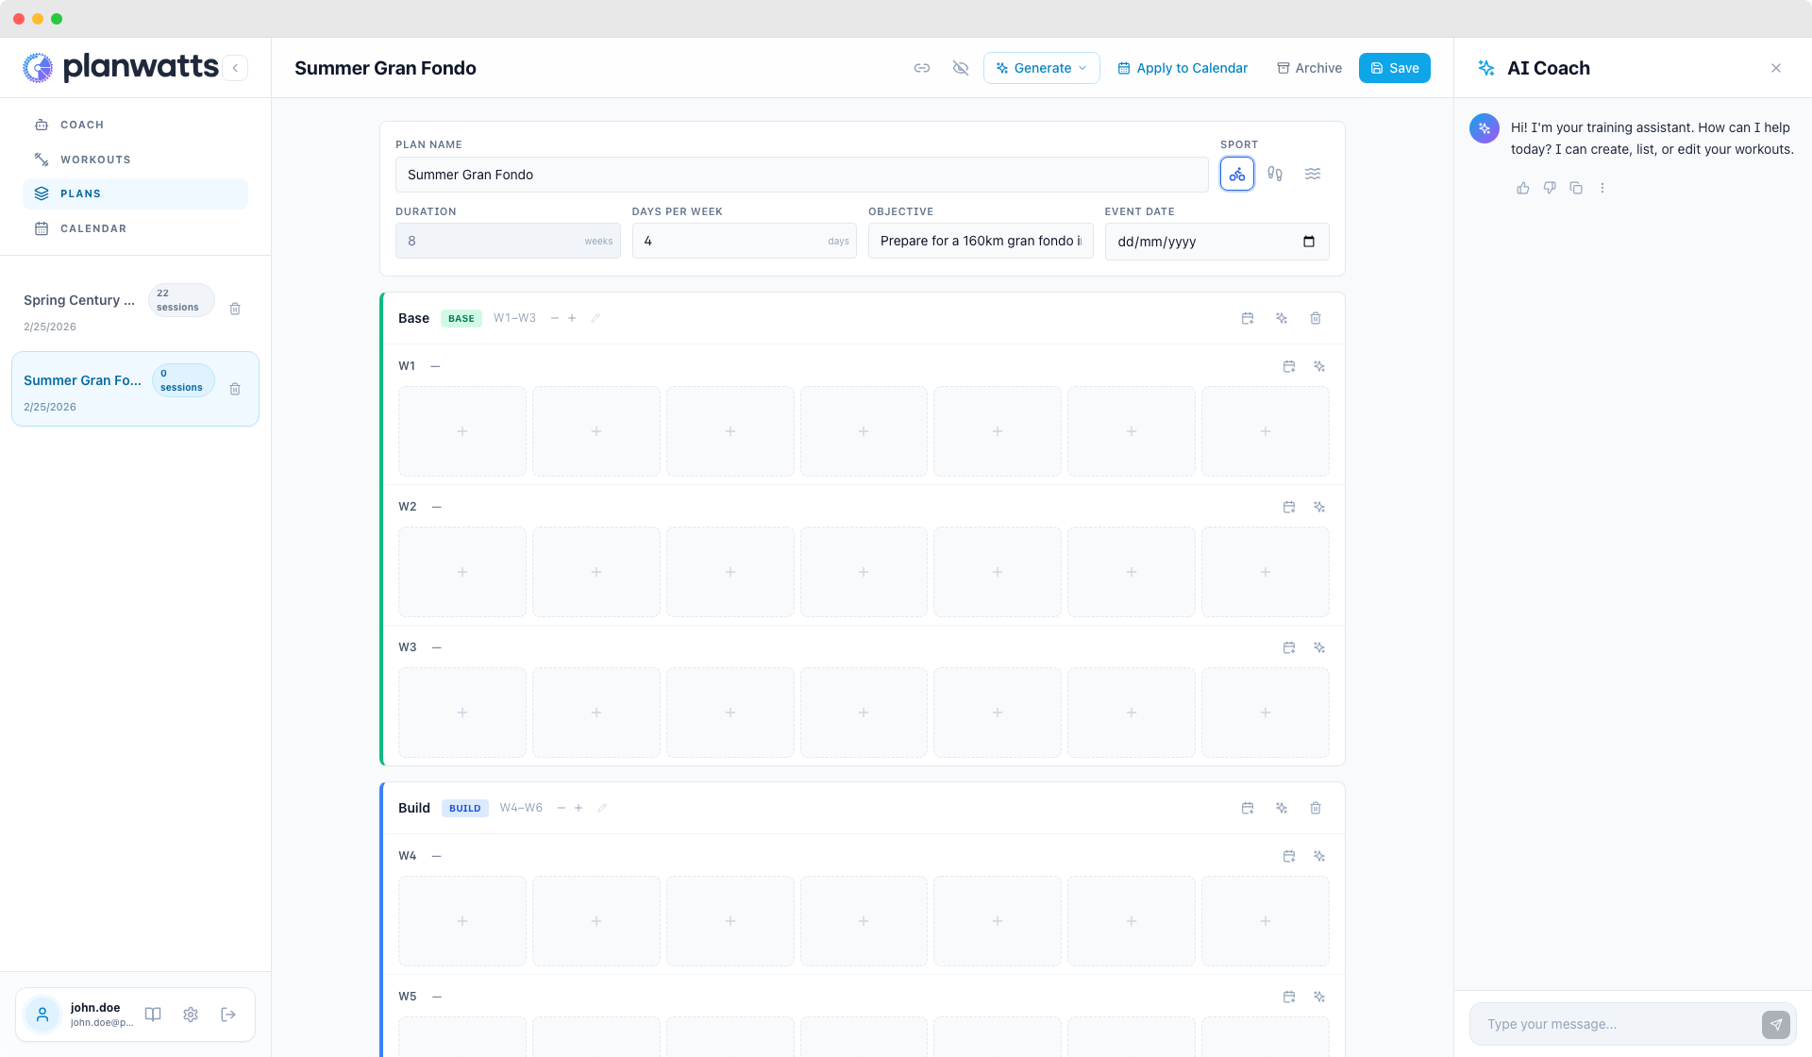Thumbs up the AI Coach message
The image size is (1812, 1057).
[x=1523, y=188]
